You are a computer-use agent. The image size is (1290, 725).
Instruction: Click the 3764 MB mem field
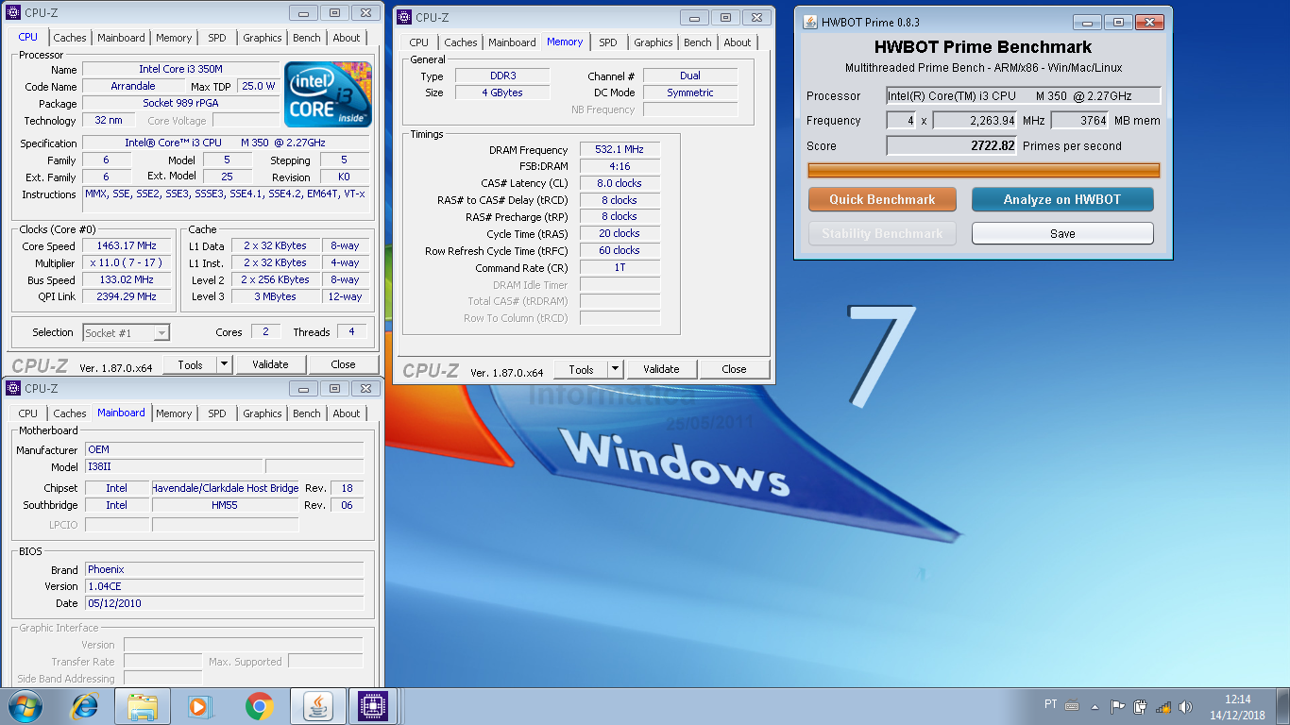1079,120
